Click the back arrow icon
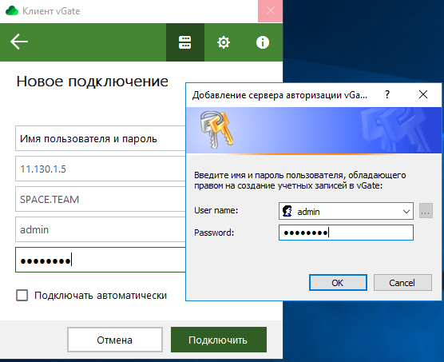This screenshot has width=444, height=362. (x=19, y=42)
